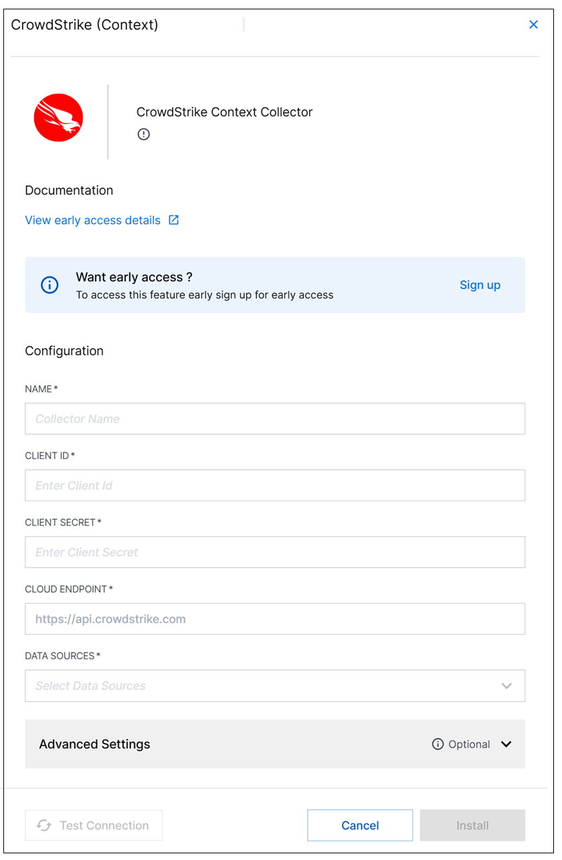Viewport: 562px width, 860px height.
Task: Click the blue info icon in early access banner
Action: tap(50, 285)
